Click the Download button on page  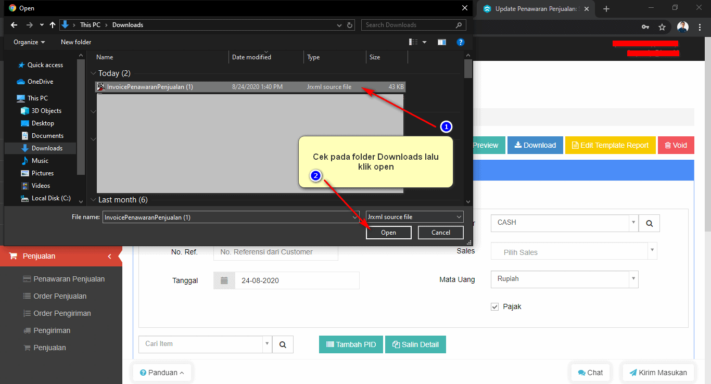(535, 145)
